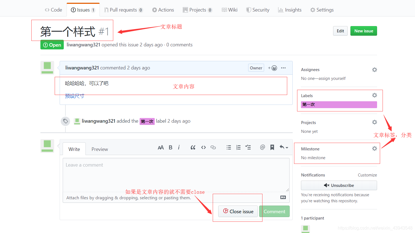Open repository Settings tab
415x233 pixels.
pyautogui.click(x=322, y=10)
